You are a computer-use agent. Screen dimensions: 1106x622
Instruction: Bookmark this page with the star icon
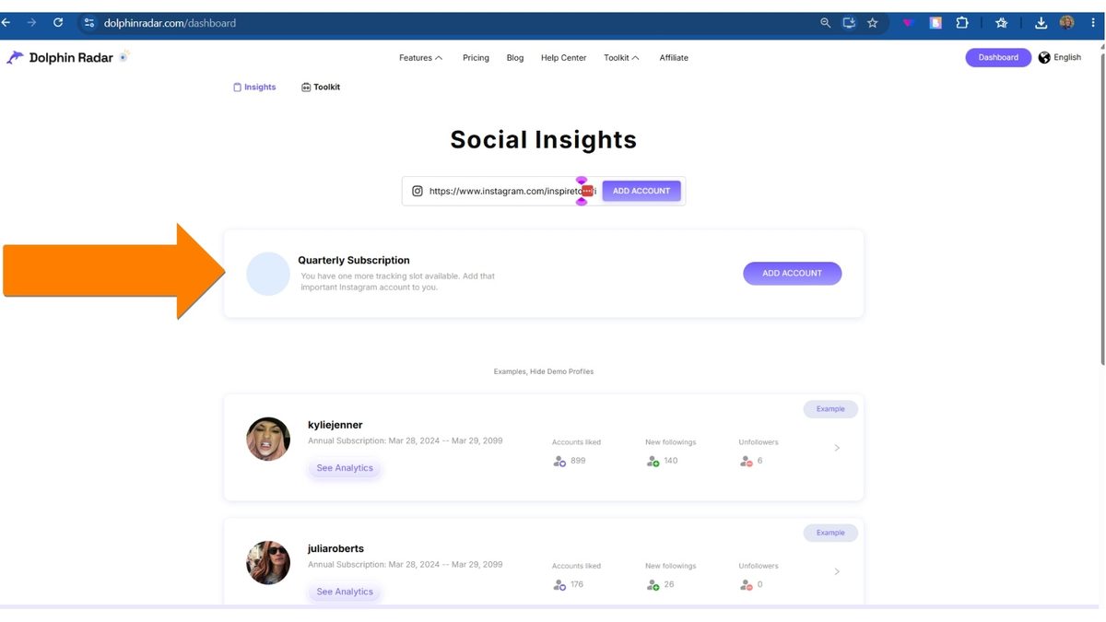pyautogui.click(x=873, y=23)
